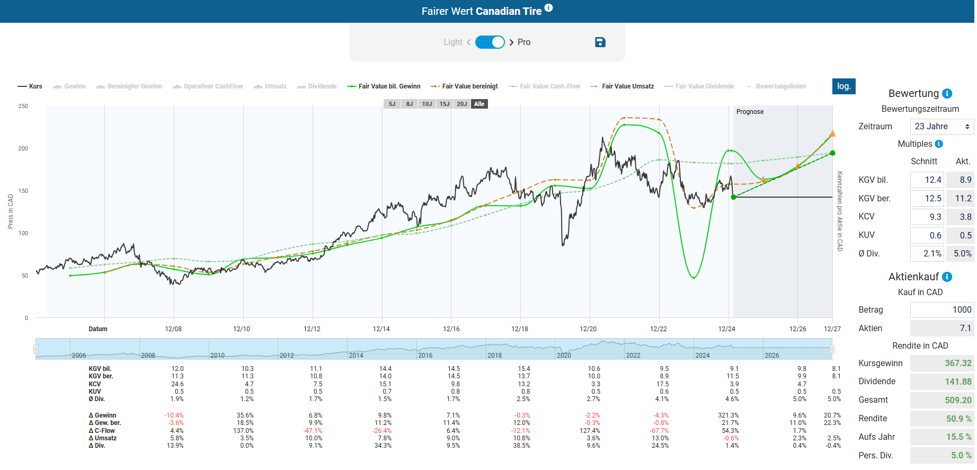Click the Pro mode label
Viewport: 977px width, 470px height.
point(523,42)
